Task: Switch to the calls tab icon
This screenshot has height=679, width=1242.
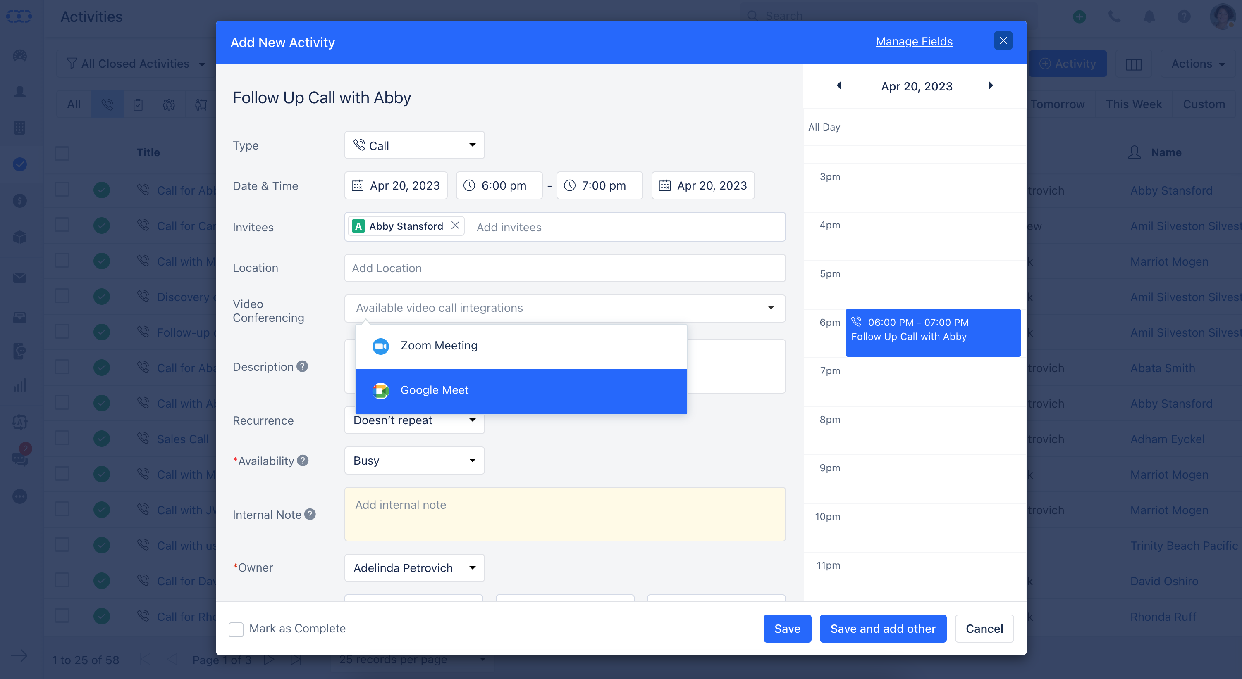Action: (x=107, y=104)
